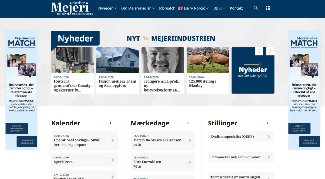Open the Kontakt page
This screenshot has height=179, width=325.
click(x=236, y=8)
